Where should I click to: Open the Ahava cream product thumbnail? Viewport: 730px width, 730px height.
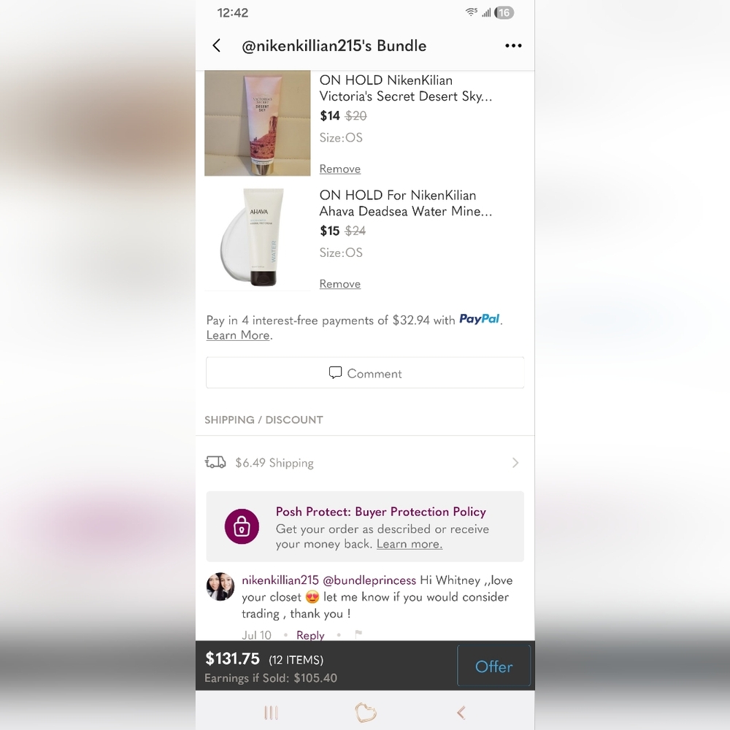258,238
